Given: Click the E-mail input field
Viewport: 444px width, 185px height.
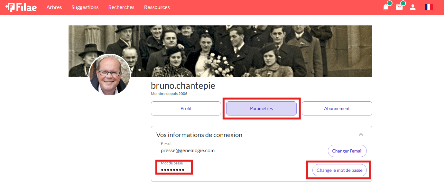Looking at the screenshot, I should click(x=232, y=150).
